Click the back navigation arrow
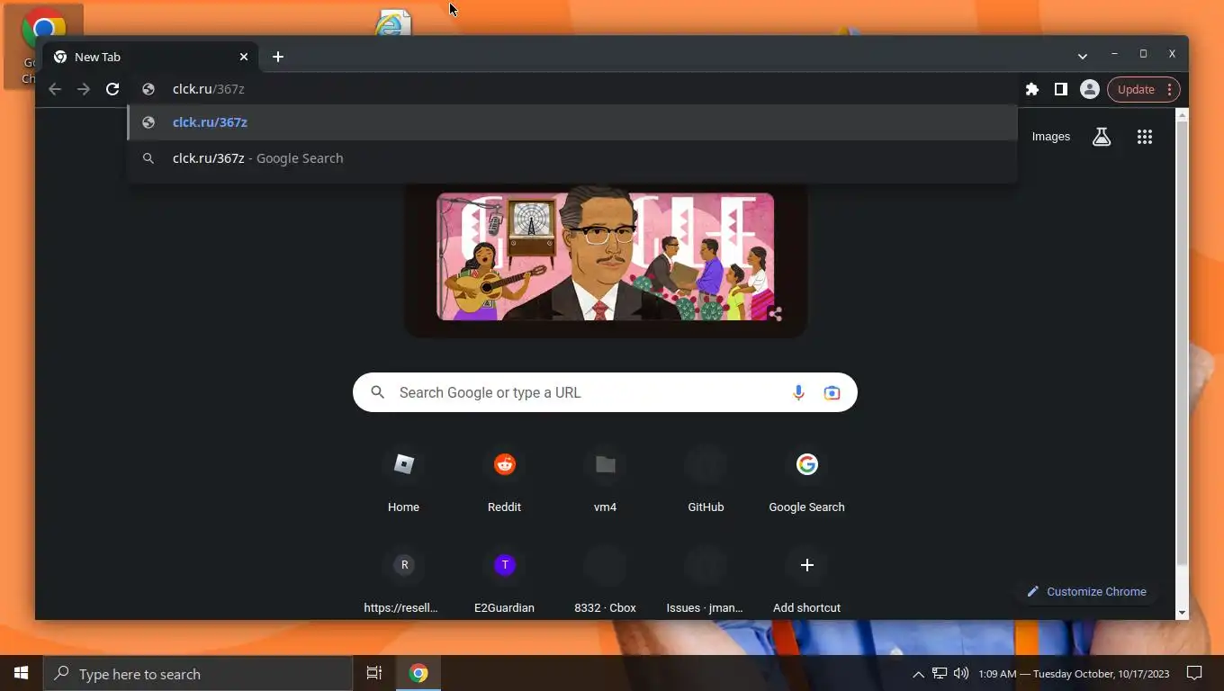 55,89
